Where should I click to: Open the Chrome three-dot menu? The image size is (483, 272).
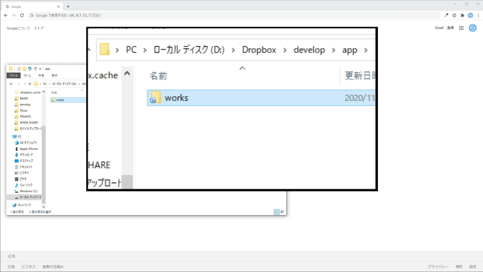(478, 15)
